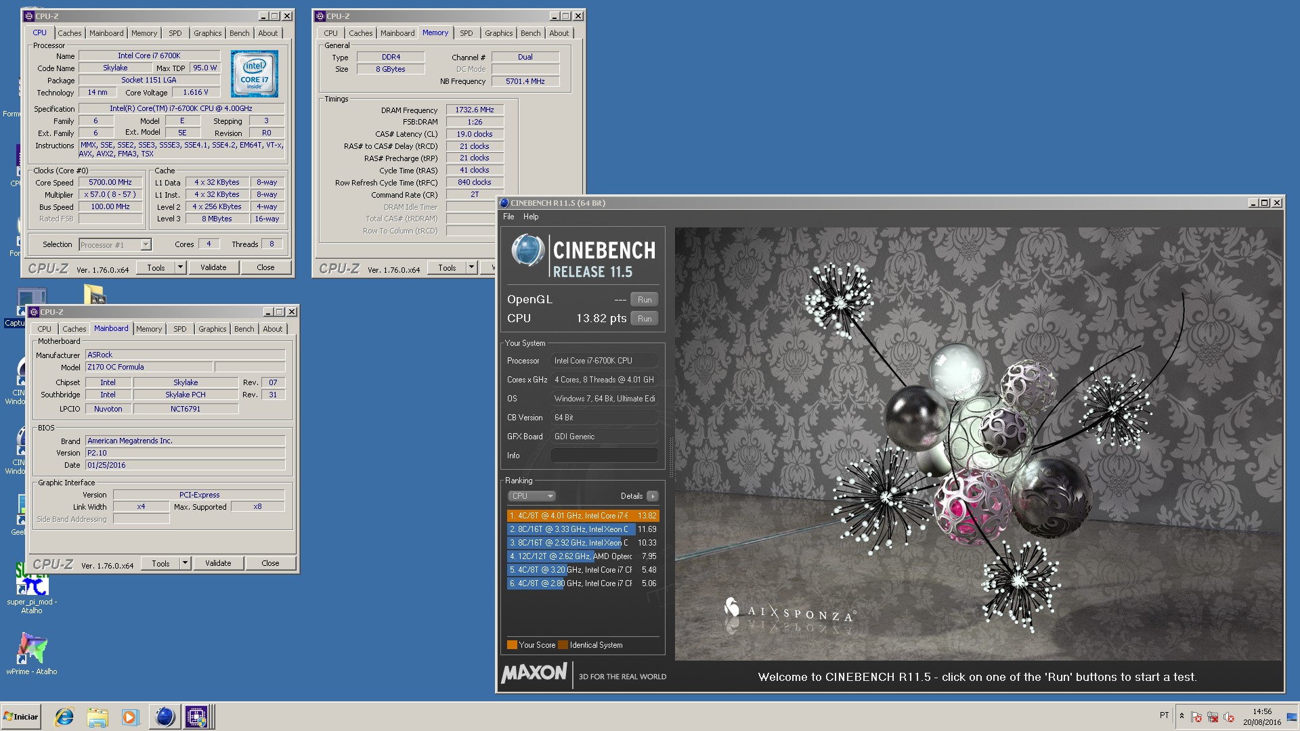Switch to Graphics tab in the CPU-Z Mainboard window
1300x731 pixels.
pyautogui.click(x=213, y=329)
